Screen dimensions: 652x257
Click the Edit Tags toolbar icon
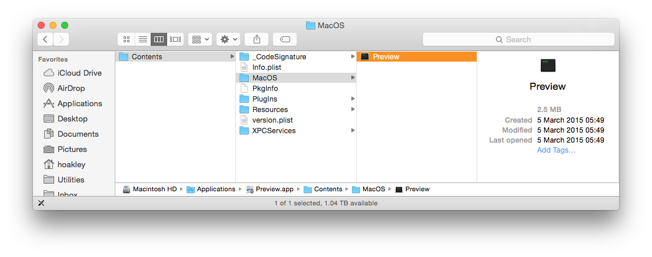point(285,39)
